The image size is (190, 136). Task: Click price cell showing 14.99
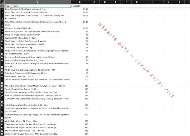(80, 12)
